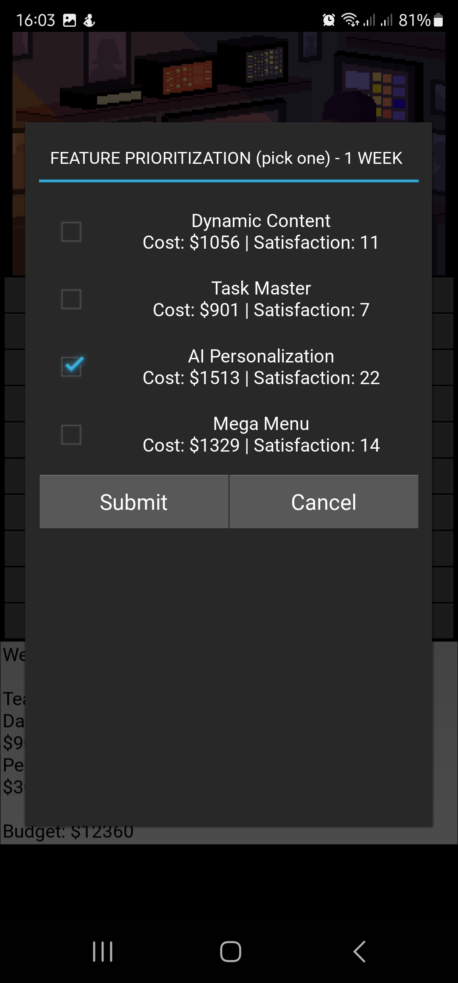
Task: Tap the Android recent apps icon
Action: point(103,951)
